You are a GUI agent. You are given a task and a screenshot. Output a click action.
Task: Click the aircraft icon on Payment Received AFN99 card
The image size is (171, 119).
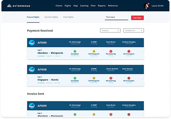point(32,43)
